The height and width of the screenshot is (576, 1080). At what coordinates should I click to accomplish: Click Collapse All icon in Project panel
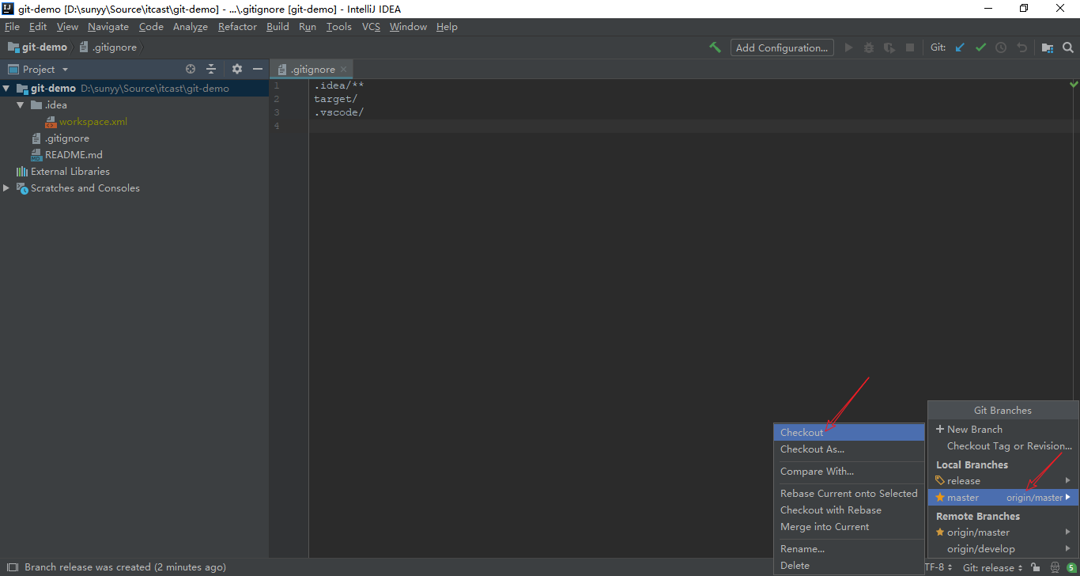[x=211, y=70]
